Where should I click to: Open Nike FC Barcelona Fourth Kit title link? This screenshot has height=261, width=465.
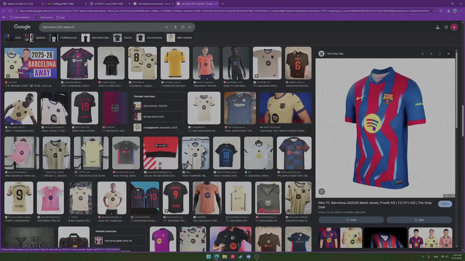375,205
